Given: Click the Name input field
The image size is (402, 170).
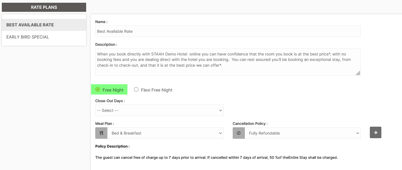Looking at the screenshot, I should click(x=228, y=31).
